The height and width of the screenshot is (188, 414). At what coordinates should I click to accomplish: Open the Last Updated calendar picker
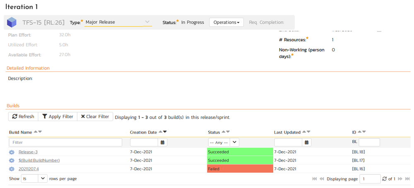(x=306, y=142)
